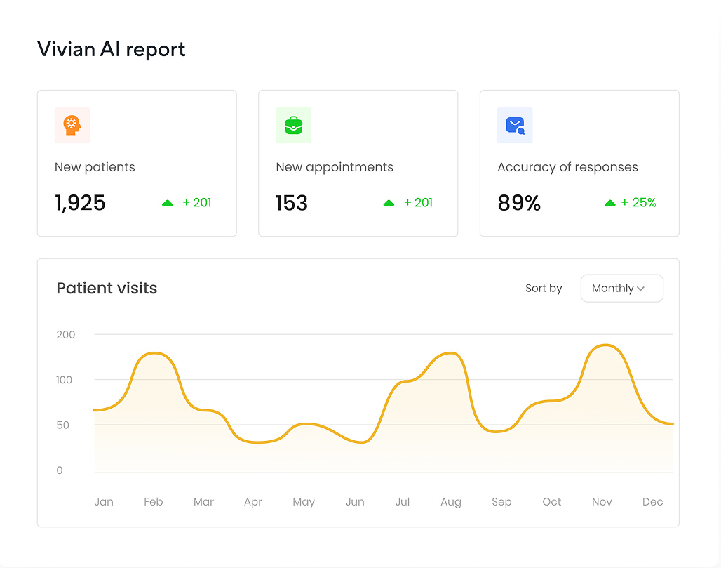Click the green arrow beside + 201 patients
Viewport: 721px width, 568px height.
[168, 202]
